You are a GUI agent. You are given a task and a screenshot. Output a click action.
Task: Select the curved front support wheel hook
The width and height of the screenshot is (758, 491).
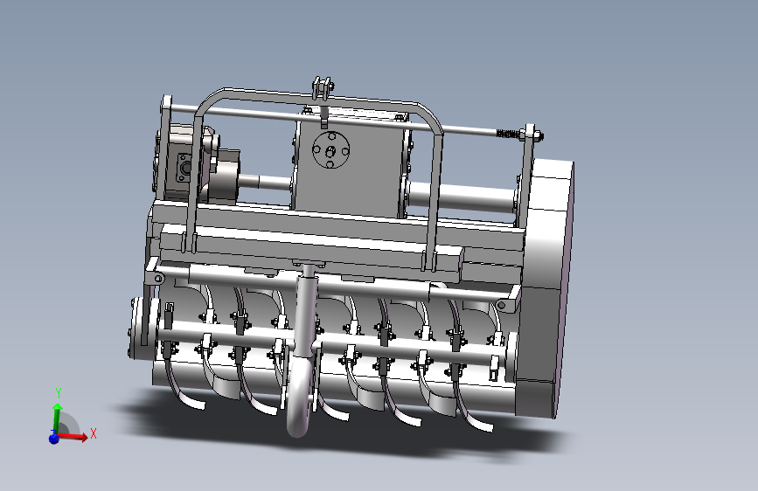pyautogui.click(x=301, y=397)
